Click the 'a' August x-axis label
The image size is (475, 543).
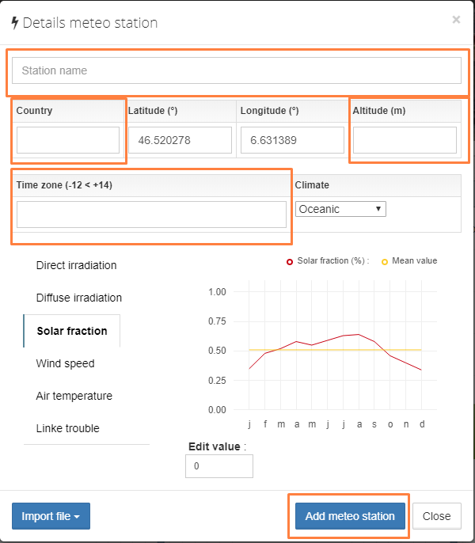point(359,424)
